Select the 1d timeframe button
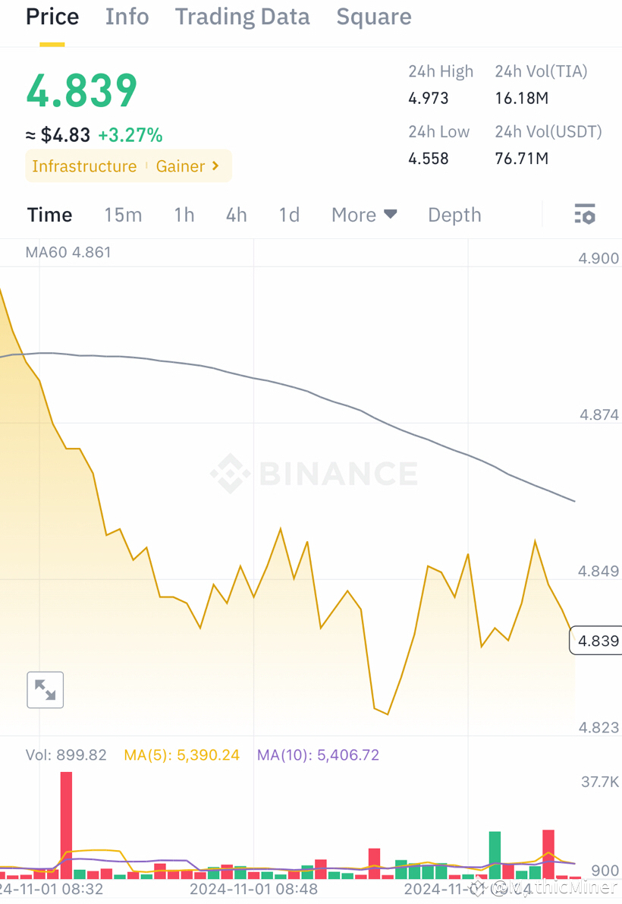 [x=288, y=215]
